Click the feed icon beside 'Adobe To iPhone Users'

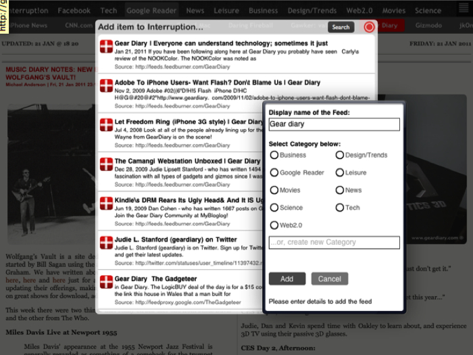(106, 86)
